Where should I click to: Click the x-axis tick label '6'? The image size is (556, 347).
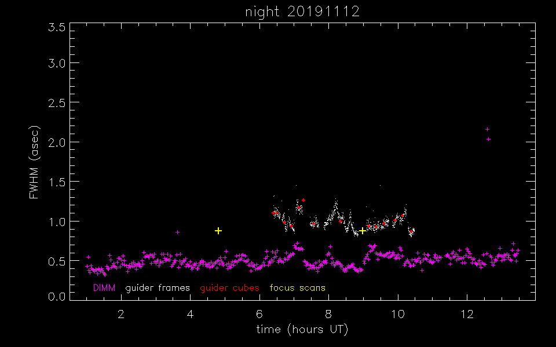point(259,314)
